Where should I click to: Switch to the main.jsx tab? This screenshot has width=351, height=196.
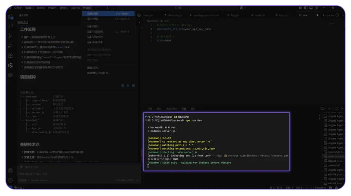pos(148,15)
